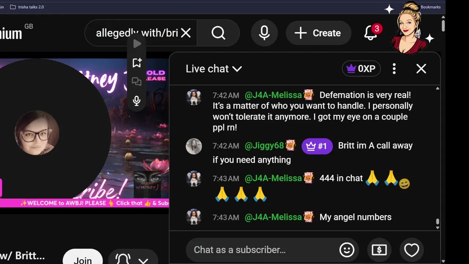Toggle the play icon in floating toolbar
This screenshot has height=264, width=469.
(x=137, y=44)
